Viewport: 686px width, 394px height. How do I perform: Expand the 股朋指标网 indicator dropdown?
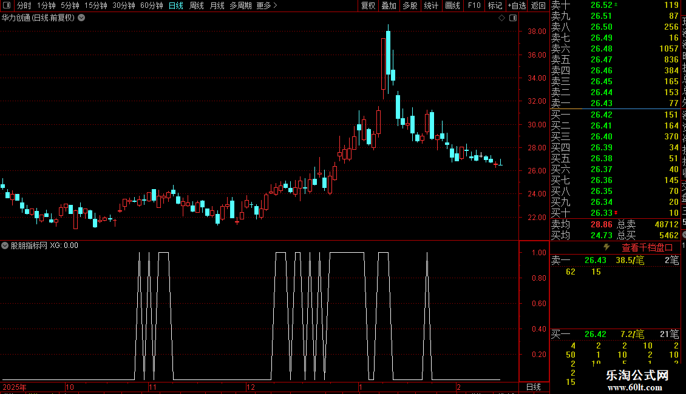coord(5,245)
